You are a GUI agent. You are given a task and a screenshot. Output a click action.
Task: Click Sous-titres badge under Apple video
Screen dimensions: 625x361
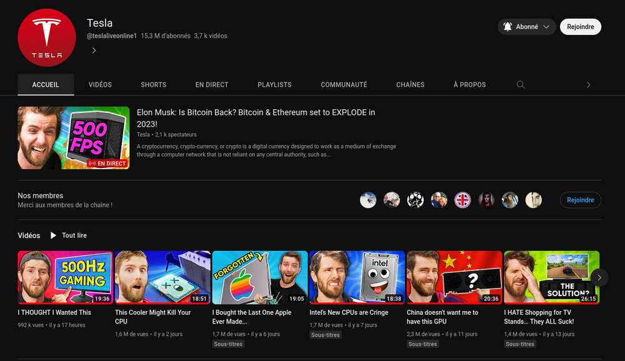pyautogui.click(x=228, y=344)
